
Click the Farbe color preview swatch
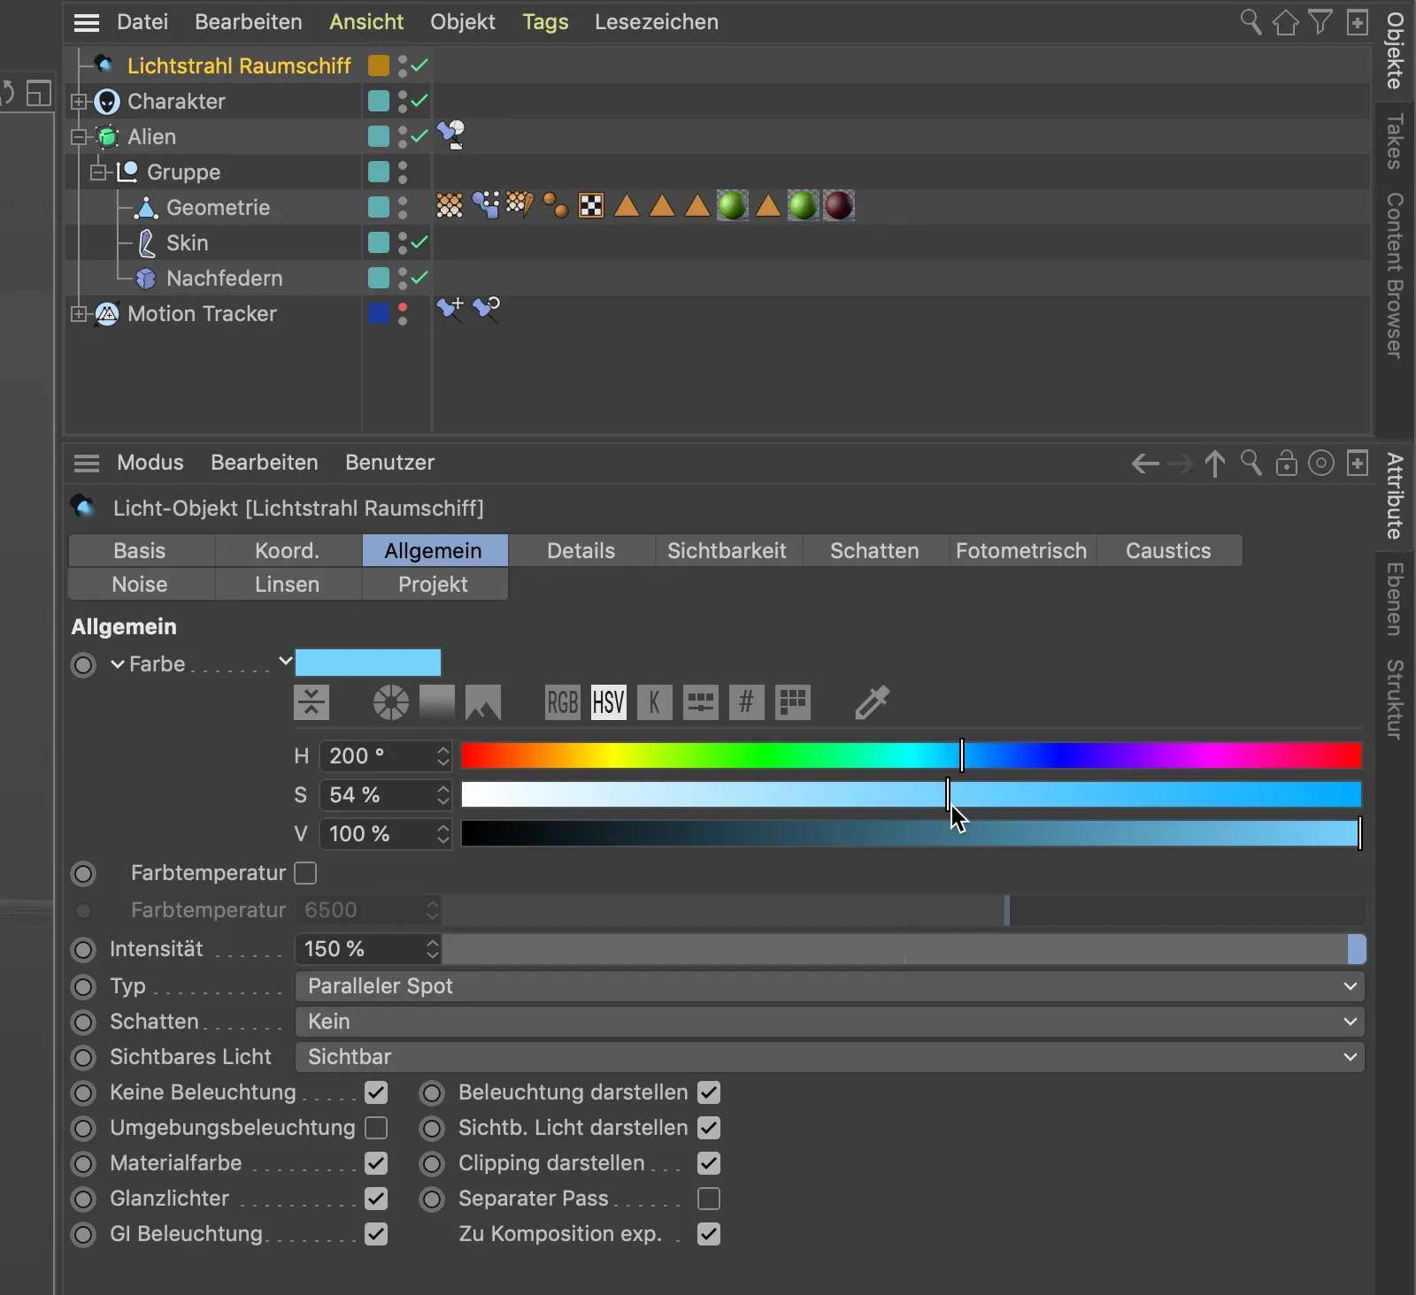click(368, 663)
